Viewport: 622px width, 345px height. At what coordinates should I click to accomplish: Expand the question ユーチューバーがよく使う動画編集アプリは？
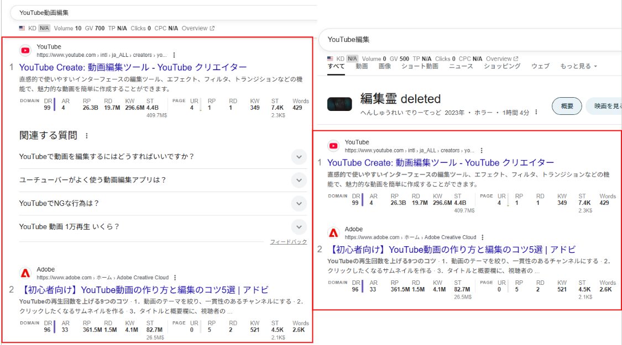point(299,180)
